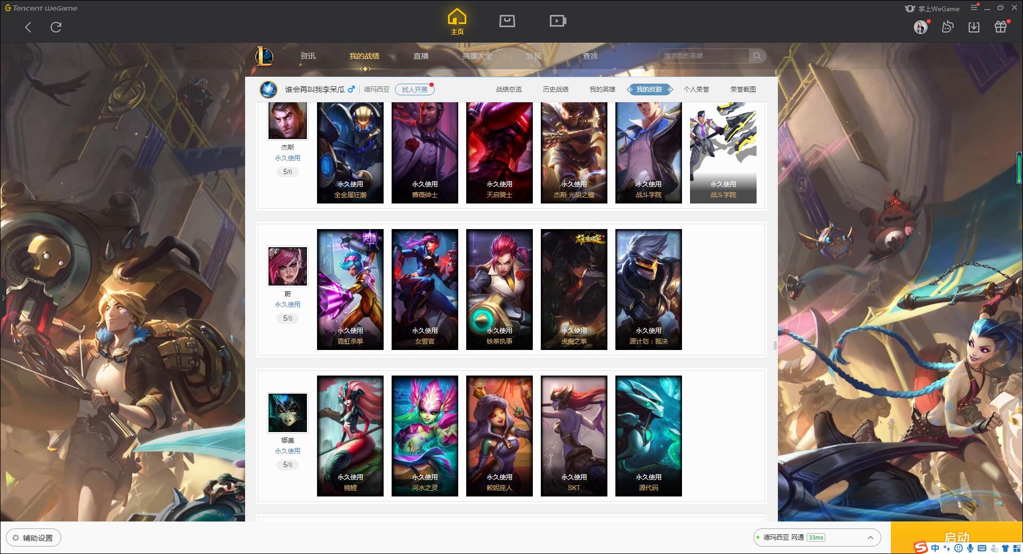
Task: Open the Sogou emoji smiley panel
Action: [959, 548]
